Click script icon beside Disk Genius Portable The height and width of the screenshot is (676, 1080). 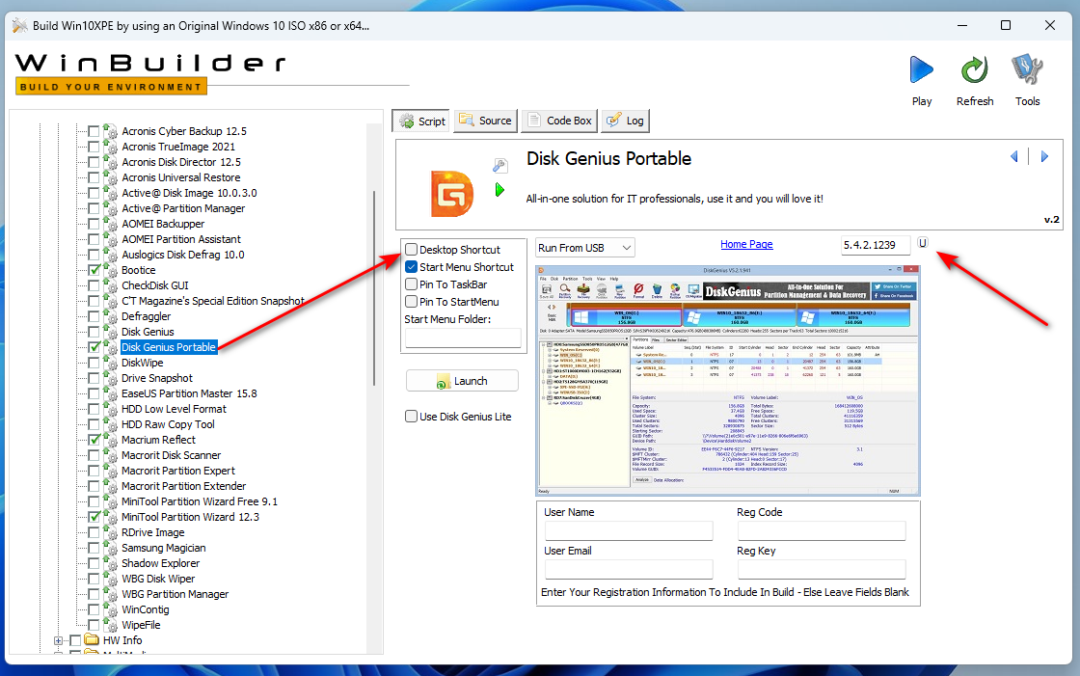[110, 346]
